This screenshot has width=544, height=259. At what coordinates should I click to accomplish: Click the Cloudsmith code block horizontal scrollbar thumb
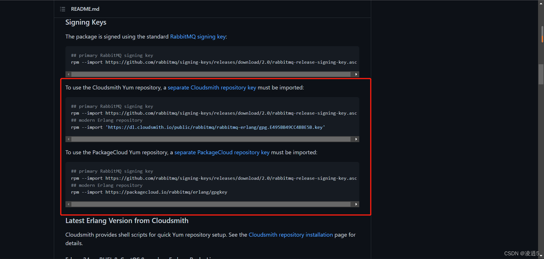pyautogui.click(x=211, y=139)
